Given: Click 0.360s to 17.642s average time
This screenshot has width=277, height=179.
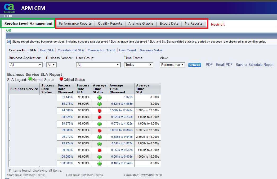Looking at the screenshot, I should coord(121,111).
